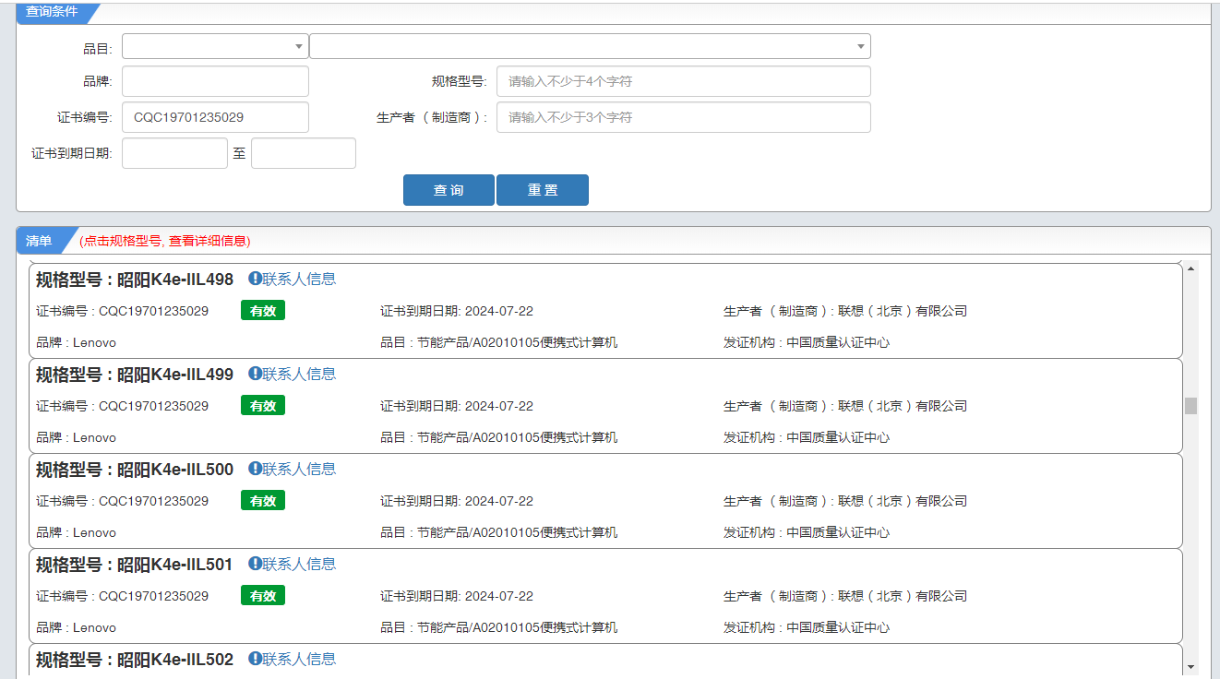Screen dimensions: 1220x679
Task: Click the 规格型号 search input field
Action: tap(684, 81)
